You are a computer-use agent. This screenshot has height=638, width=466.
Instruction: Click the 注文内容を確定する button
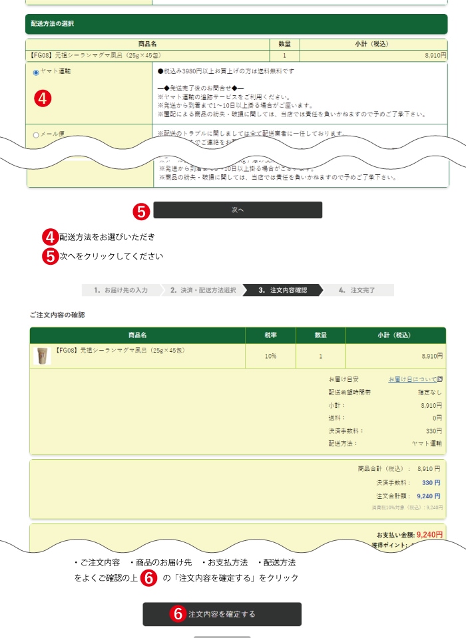click(x=222, y=614)
